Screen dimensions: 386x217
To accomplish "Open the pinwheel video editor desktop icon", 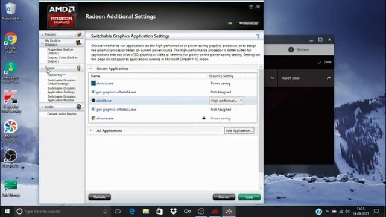I will point(11,131).
